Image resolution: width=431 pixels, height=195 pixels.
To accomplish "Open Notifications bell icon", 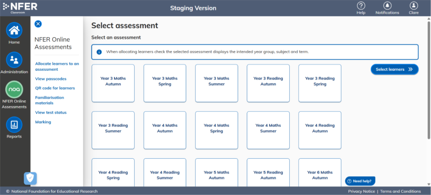I will click(387, 6).
